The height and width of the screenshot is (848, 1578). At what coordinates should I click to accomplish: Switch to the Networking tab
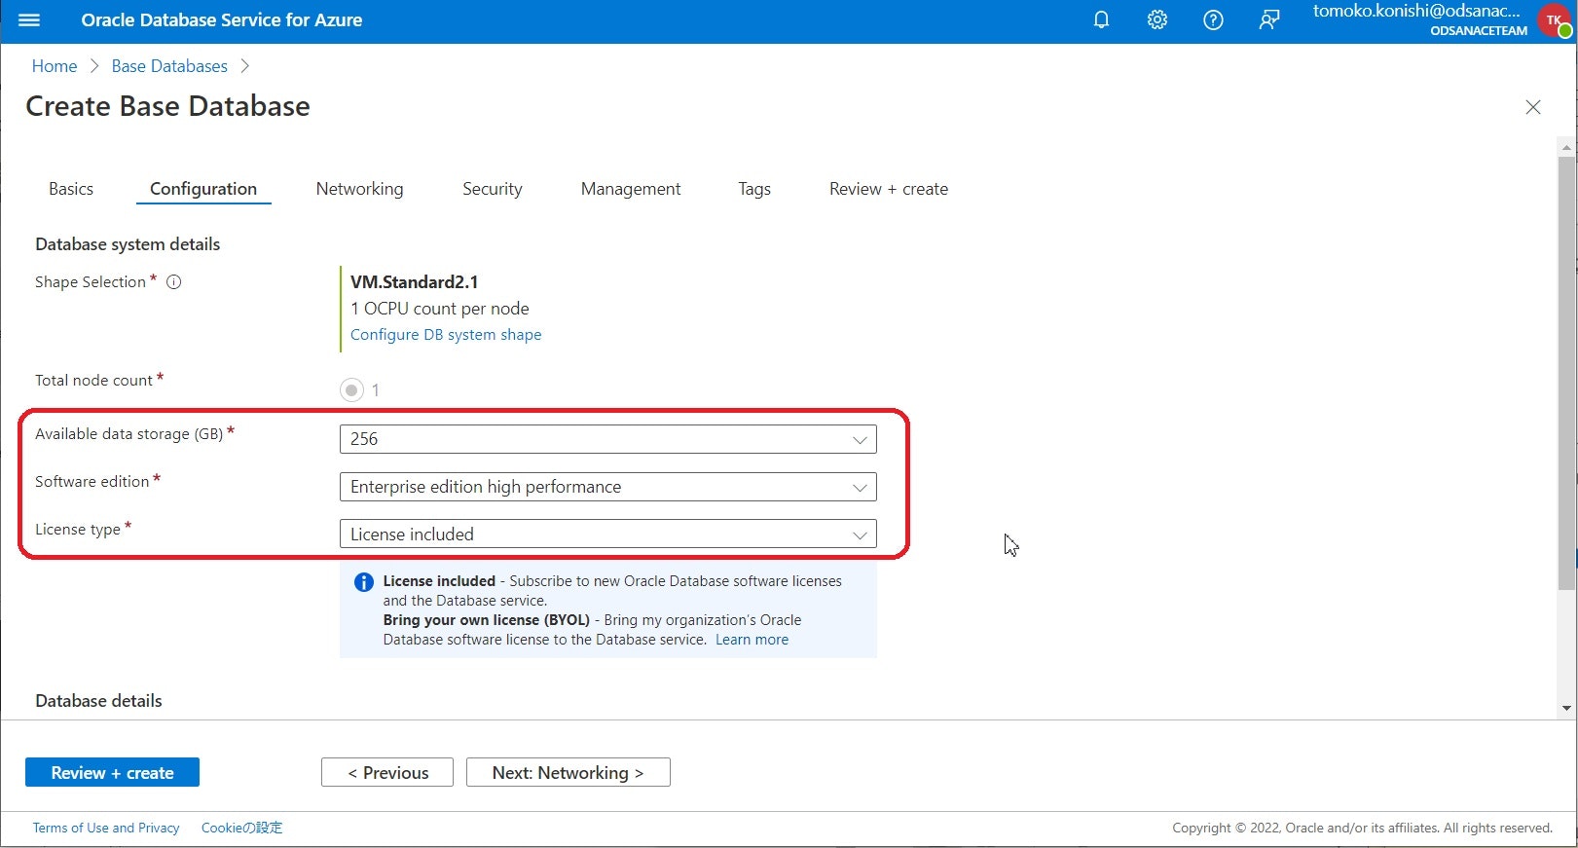coord(359,189)
